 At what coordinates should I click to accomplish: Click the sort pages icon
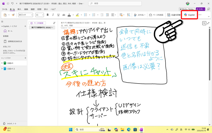(54, 23)
